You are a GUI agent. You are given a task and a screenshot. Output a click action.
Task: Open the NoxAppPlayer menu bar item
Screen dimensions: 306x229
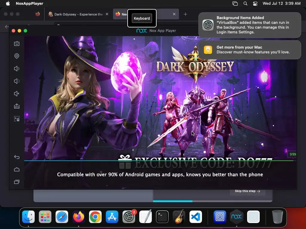pos(30,3)
